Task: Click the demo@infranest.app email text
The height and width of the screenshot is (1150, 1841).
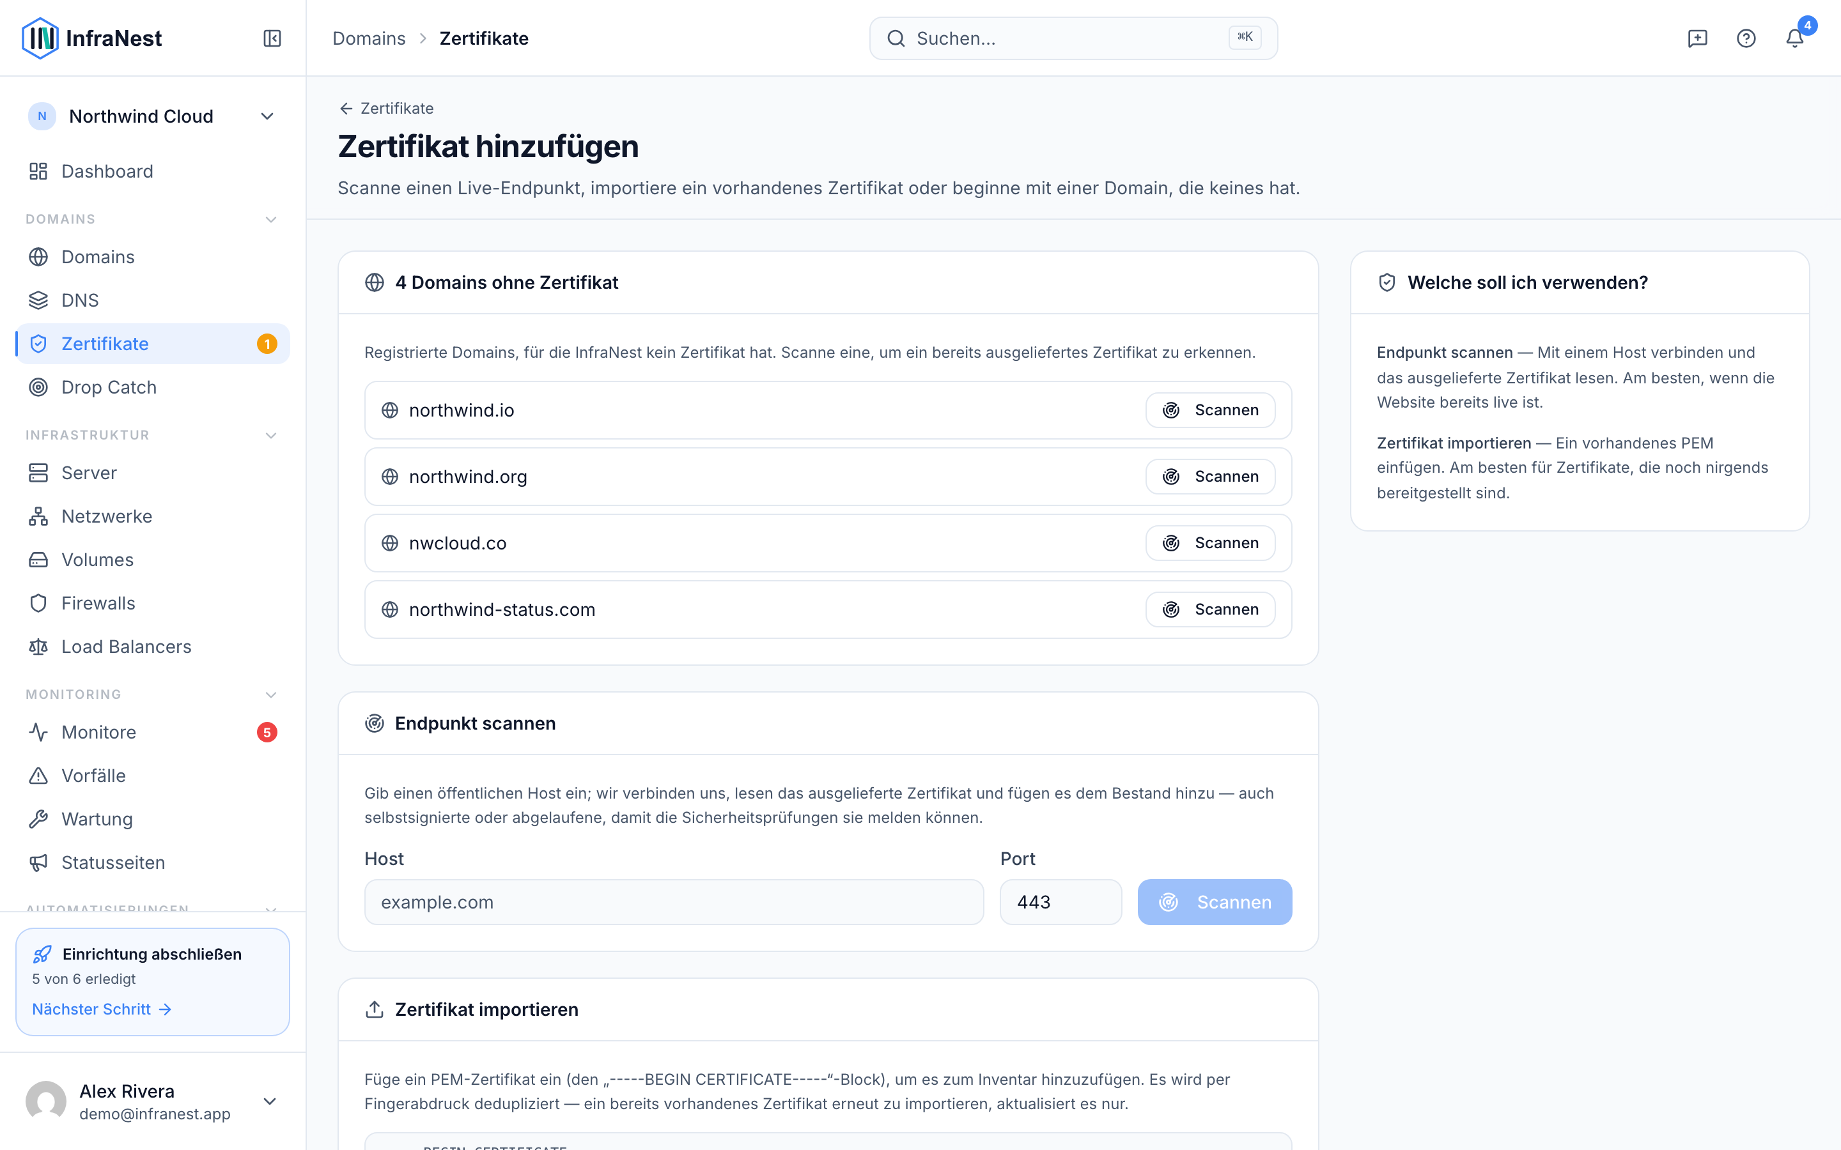Action: [155, 1114]
